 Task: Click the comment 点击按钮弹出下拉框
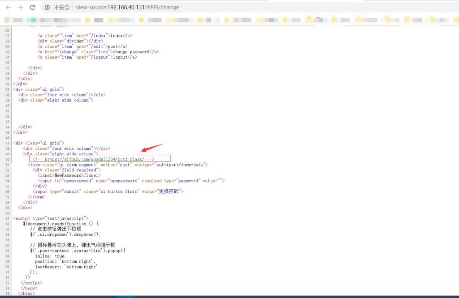(56, 229)
